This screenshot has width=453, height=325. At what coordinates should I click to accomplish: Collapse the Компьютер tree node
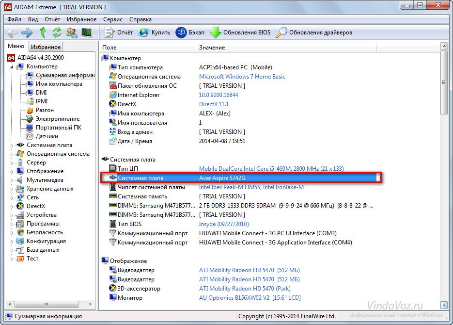click(12, 66)
